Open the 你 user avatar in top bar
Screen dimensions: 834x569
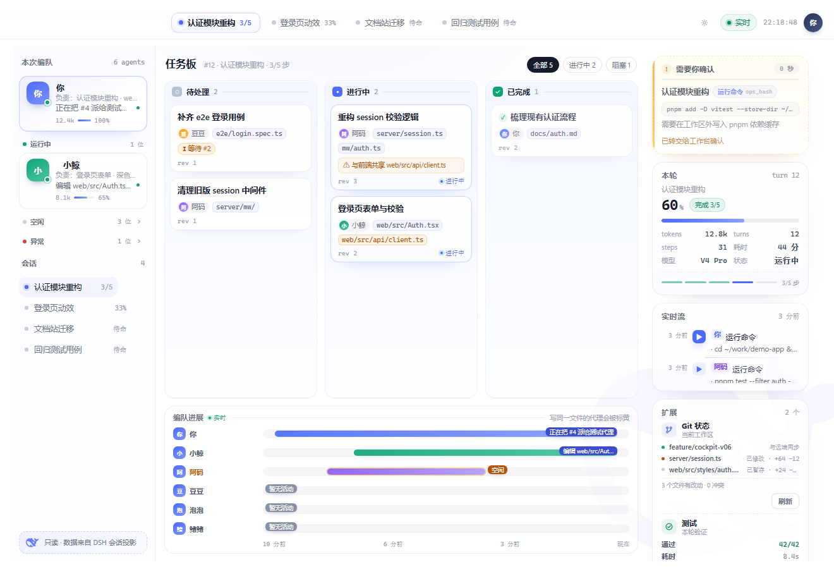pos(813,23)
